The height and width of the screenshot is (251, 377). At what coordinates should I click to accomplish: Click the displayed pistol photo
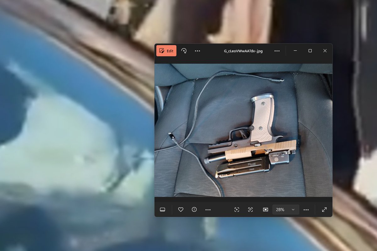pos(243,130)
